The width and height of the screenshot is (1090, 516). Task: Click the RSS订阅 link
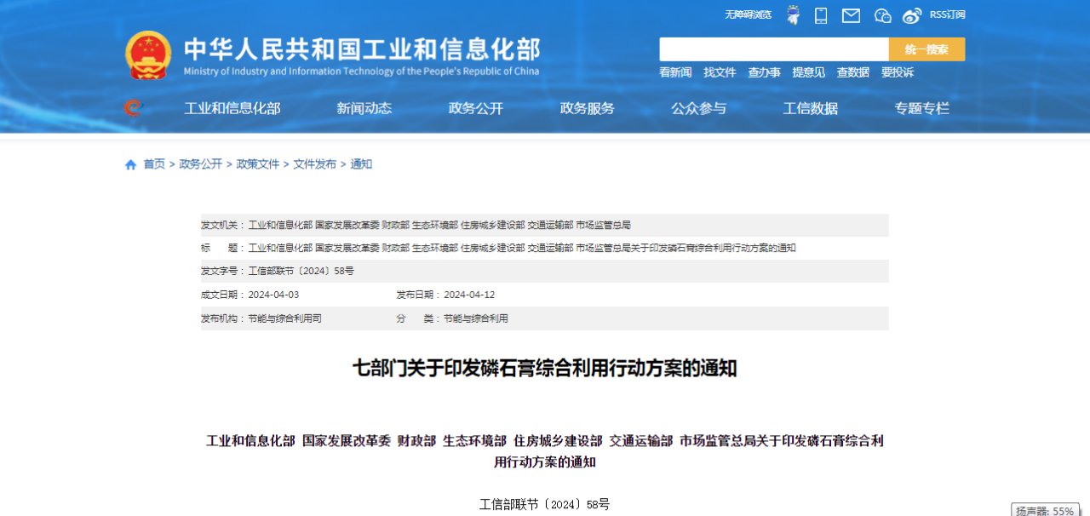pyautogui.click(x=947, y=15)
